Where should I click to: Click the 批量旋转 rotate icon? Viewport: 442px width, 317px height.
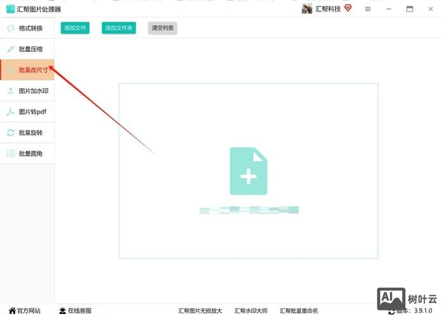[11, 133]
